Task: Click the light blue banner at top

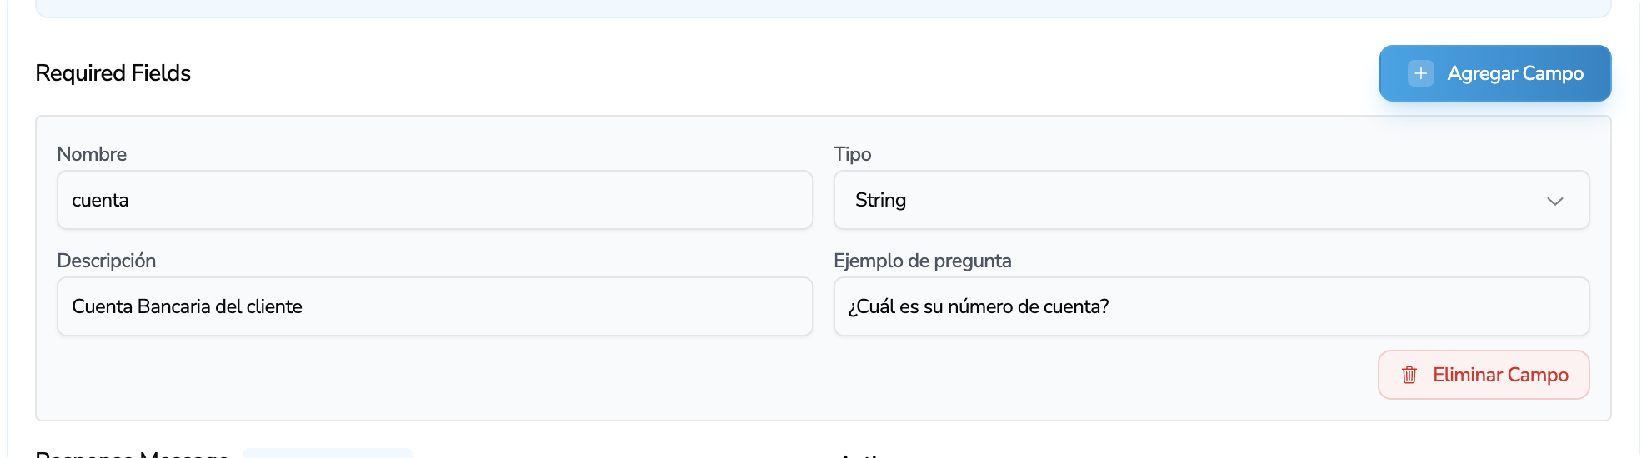Action: 823,8
